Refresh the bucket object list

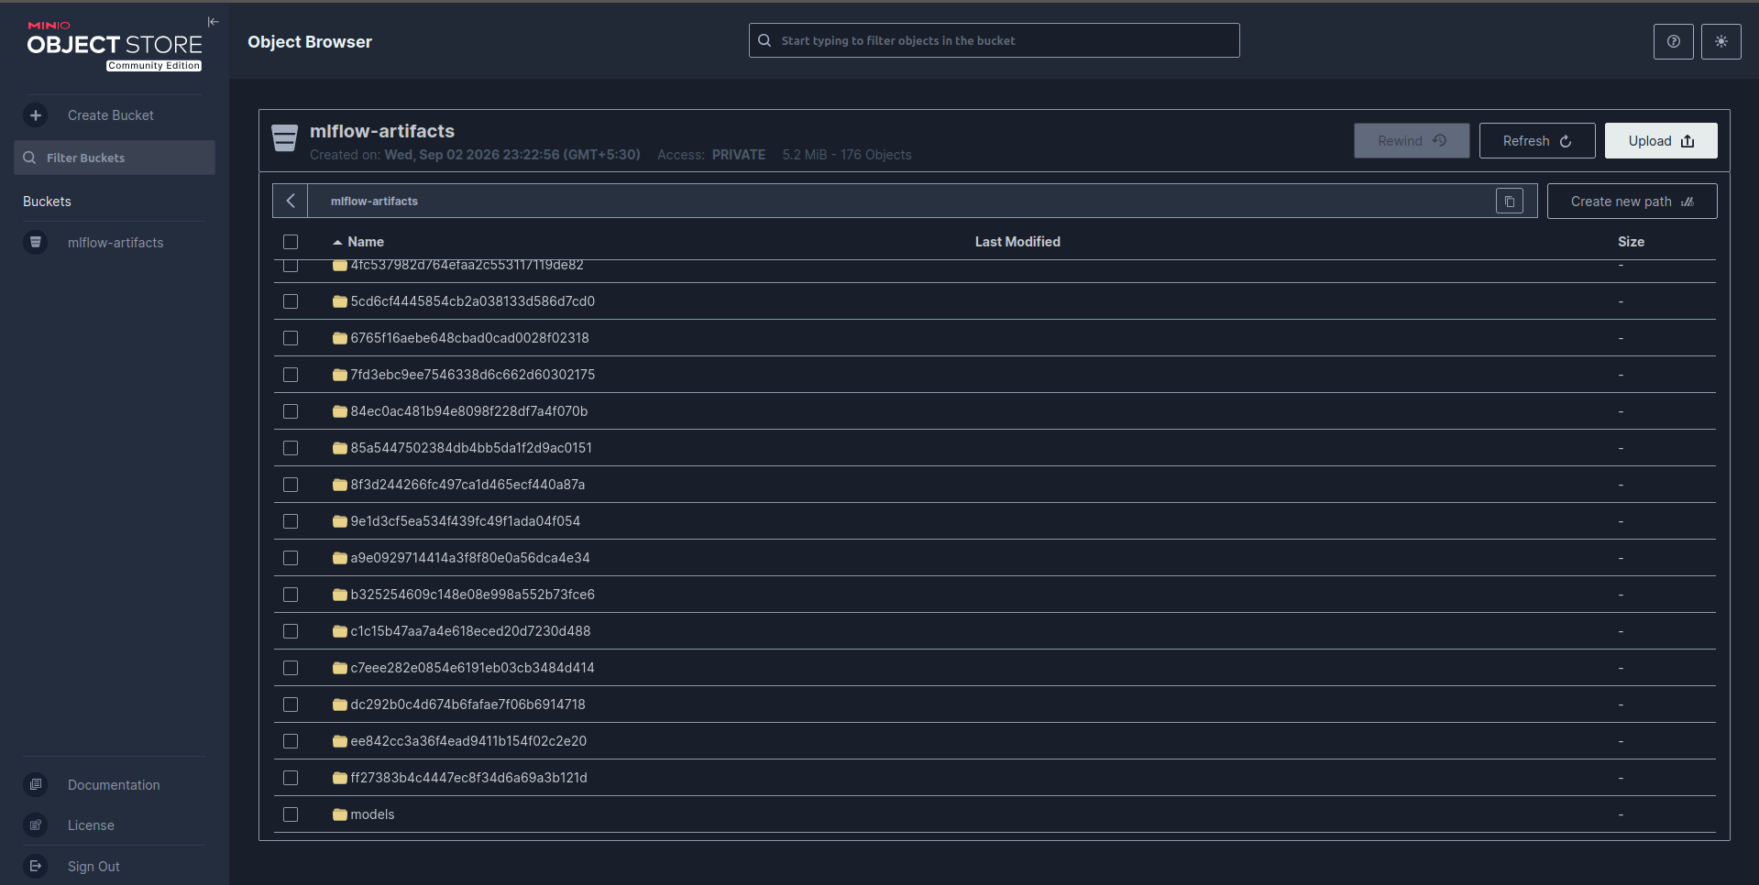[1537, 141]
